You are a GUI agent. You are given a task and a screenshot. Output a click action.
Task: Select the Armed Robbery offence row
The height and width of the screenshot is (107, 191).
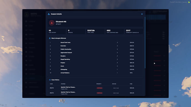(x=95, y=73)
